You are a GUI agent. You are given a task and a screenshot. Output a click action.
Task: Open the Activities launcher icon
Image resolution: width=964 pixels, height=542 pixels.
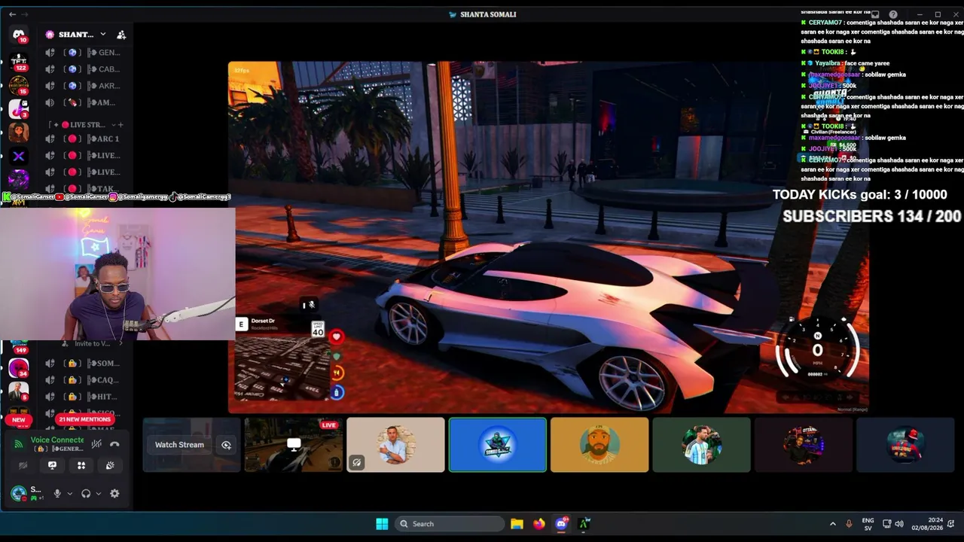pos(81,465)
